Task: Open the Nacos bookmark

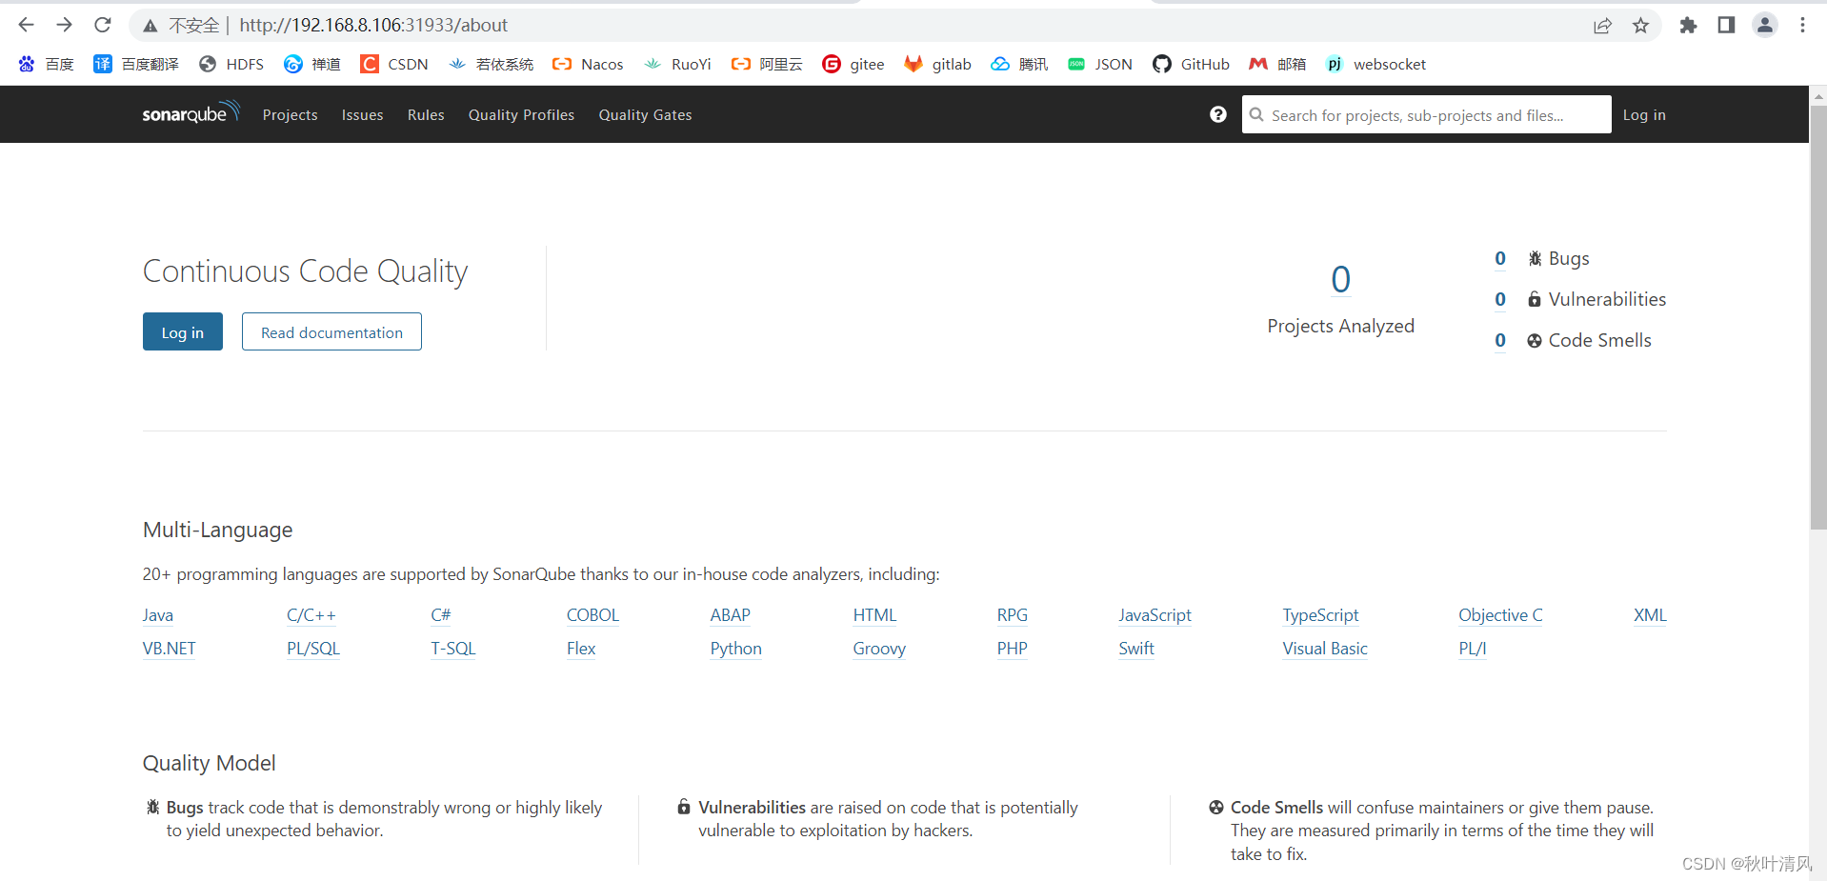Action: 589,64
